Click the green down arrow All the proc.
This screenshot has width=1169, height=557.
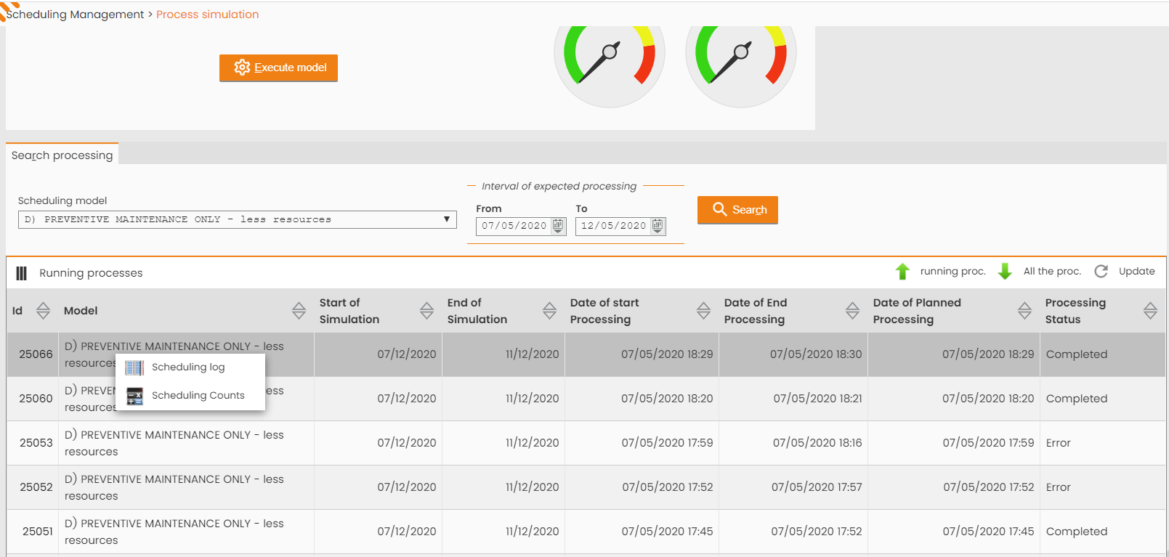[1005, 272]
